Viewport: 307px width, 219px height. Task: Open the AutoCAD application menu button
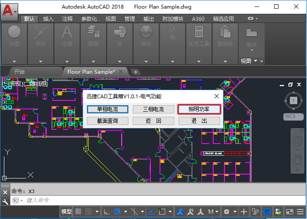(x=10, y=12)
